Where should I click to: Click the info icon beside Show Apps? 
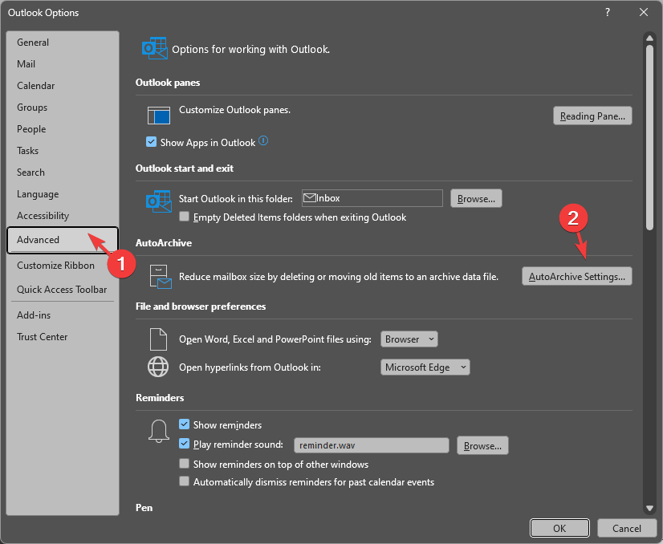click(263, 142)
